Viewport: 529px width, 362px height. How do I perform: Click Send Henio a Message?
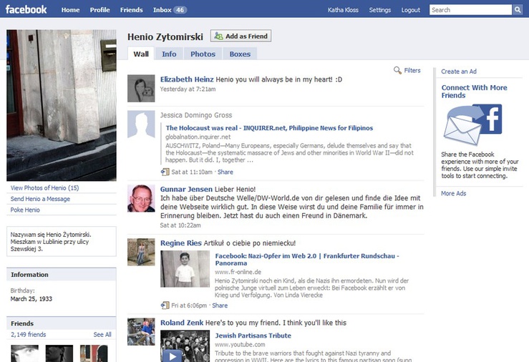click(40, 199)
